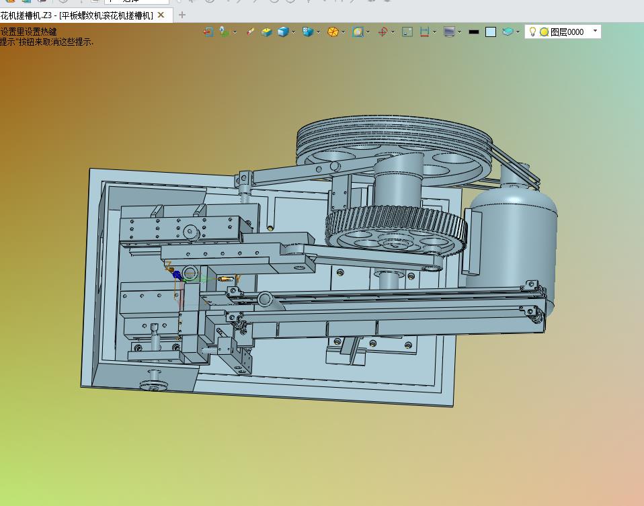Viewport: 644px width, 506px height.
Task: Click the red datum axis icon
Action: pyautogui.click(x=383, y=32)
